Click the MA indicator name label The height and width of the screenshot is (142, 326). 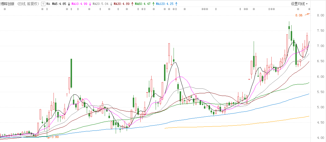[x=48, y=4]
